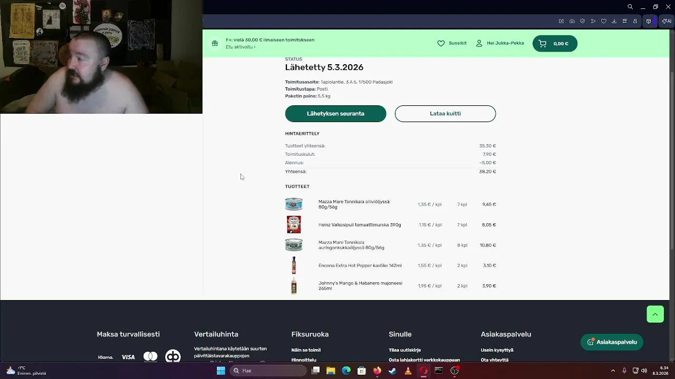Open Firefox from taskbar
This screenshot has height=379, width=675.
(x=377, y=371)
